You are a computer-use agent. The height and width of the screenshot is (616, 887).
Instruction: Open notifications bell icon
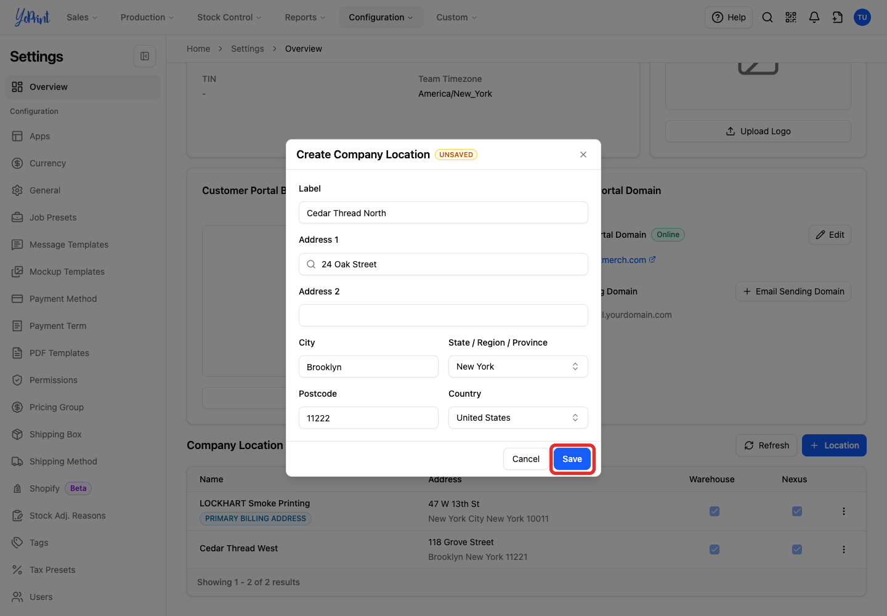(x=814, y=17)
